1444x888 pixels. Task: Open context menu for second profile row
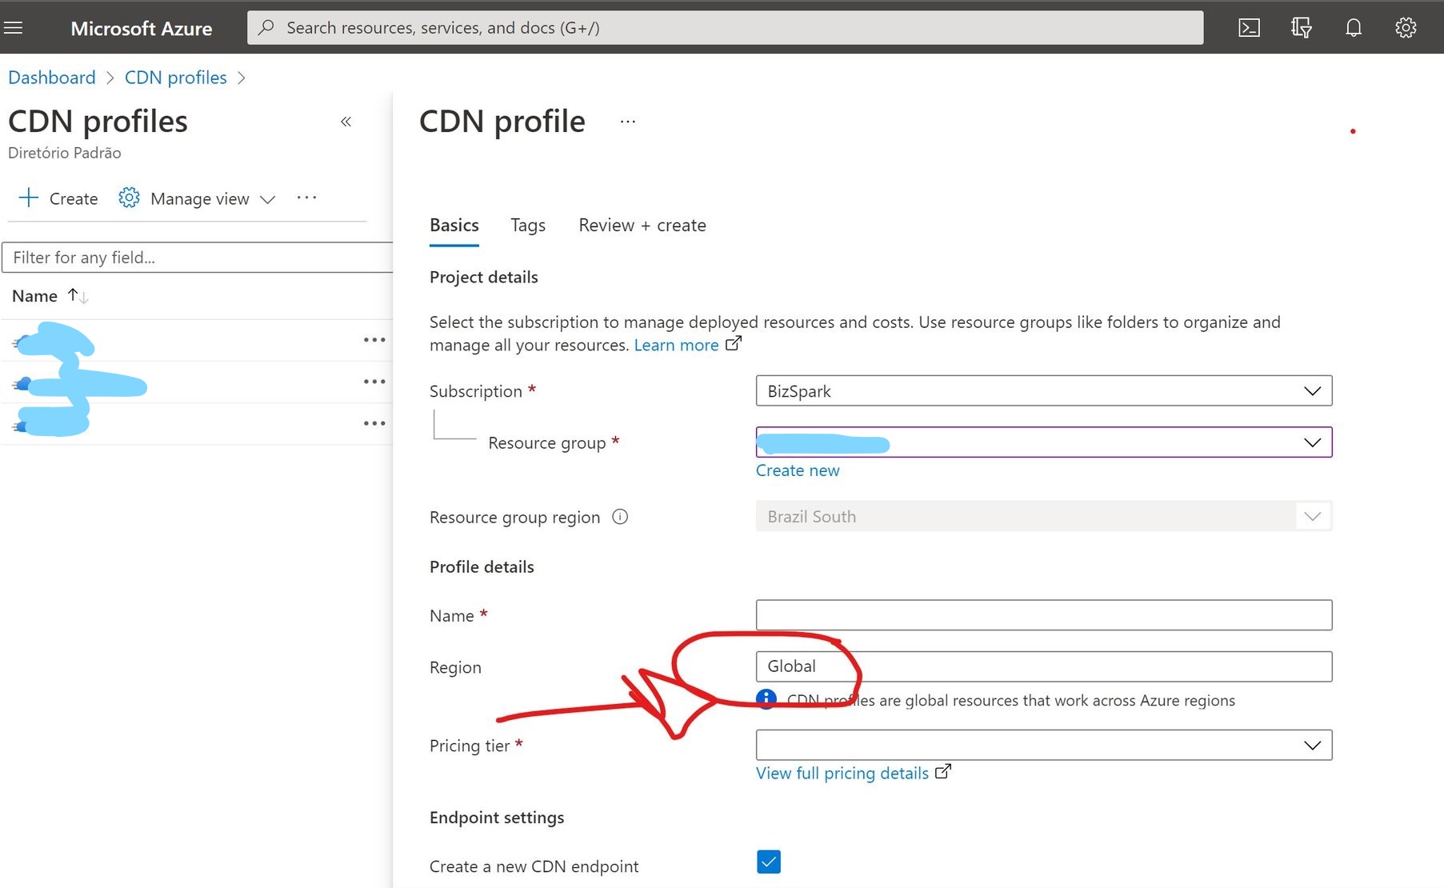point(374,382)
